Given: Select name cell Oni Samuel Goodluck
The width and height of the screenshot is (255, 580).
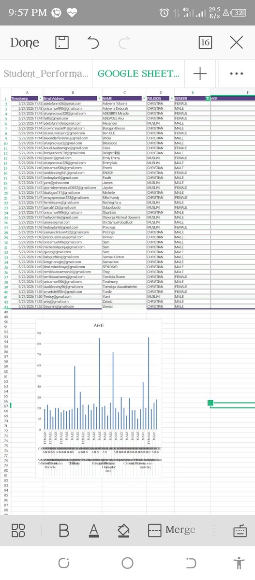Looking at the screenshot, I should click(x=124, y=222).
